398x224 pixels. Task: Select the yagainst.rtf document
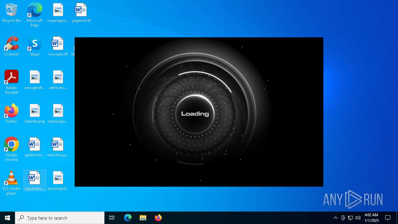[81, 13]
